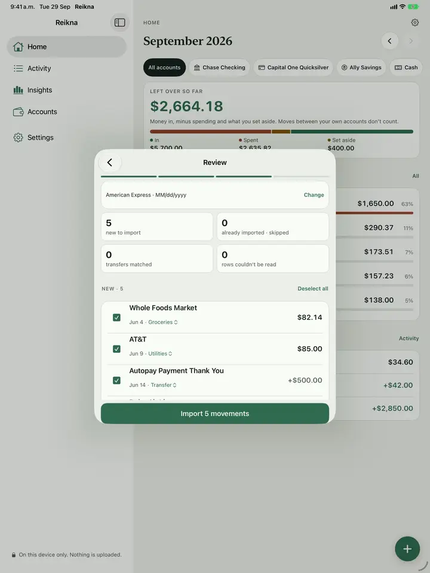
Task: Click the card icon on Capital One
Action: [262, 67]
